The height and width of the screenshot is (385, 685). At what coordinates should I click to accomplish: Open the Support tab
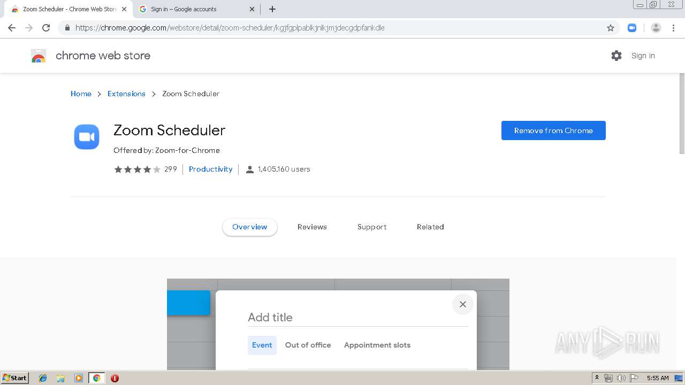pyautogui.click(x=372, y=227)
